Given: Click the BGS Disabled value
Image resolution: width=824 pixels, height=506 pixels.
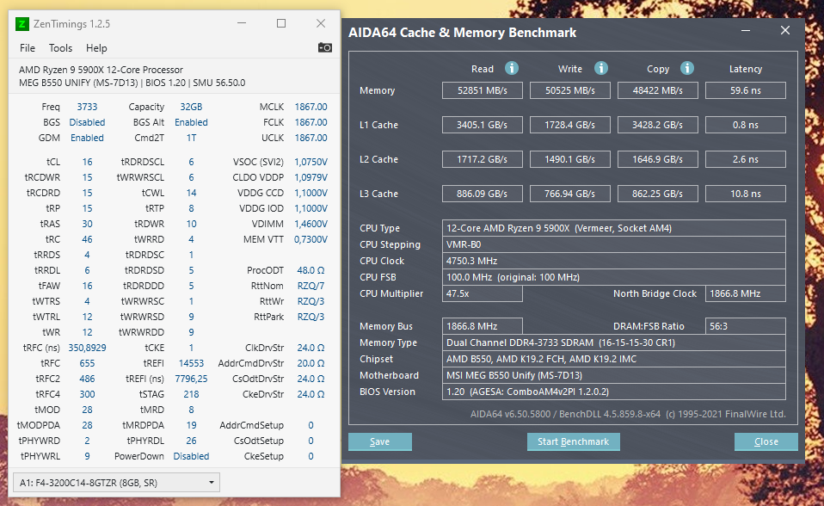Looking at the screenshot, I should point(87,122).
